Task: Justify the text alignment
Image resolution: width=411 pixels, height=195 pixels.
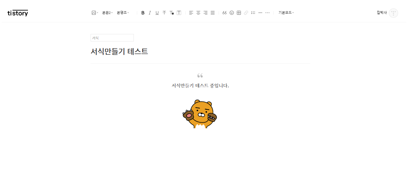Action: point(212,13)
